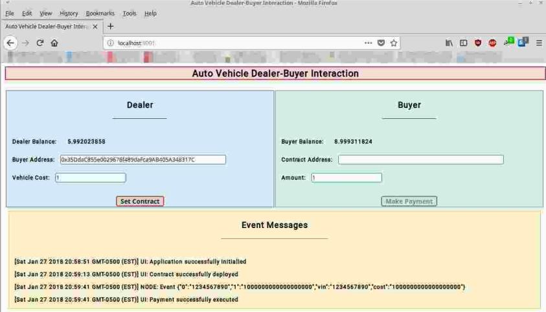Viewport: 546px width, 312px height.
Task: Bookmark this page with the star icon
Action: [x=394, y=43]
